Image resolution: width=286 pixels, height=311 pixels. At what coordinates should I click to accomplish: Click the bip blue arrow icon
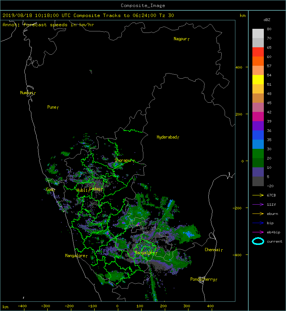pos(258,223)
